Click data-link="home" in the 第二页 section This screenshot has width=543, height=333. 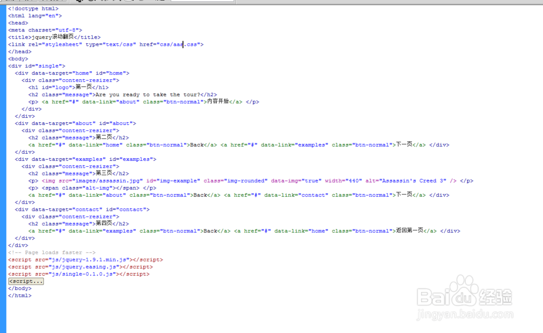tap(96, 145)
